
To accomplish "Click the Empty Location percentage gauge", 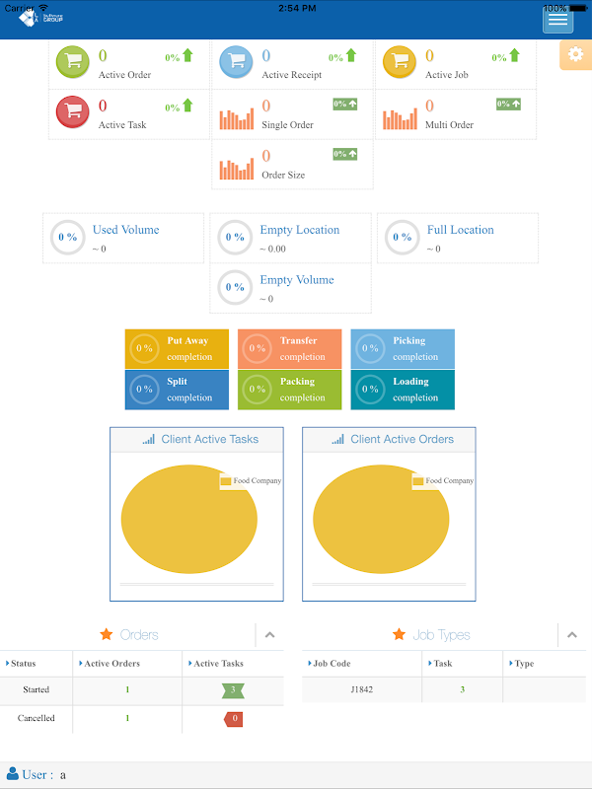I will [235, 237].
